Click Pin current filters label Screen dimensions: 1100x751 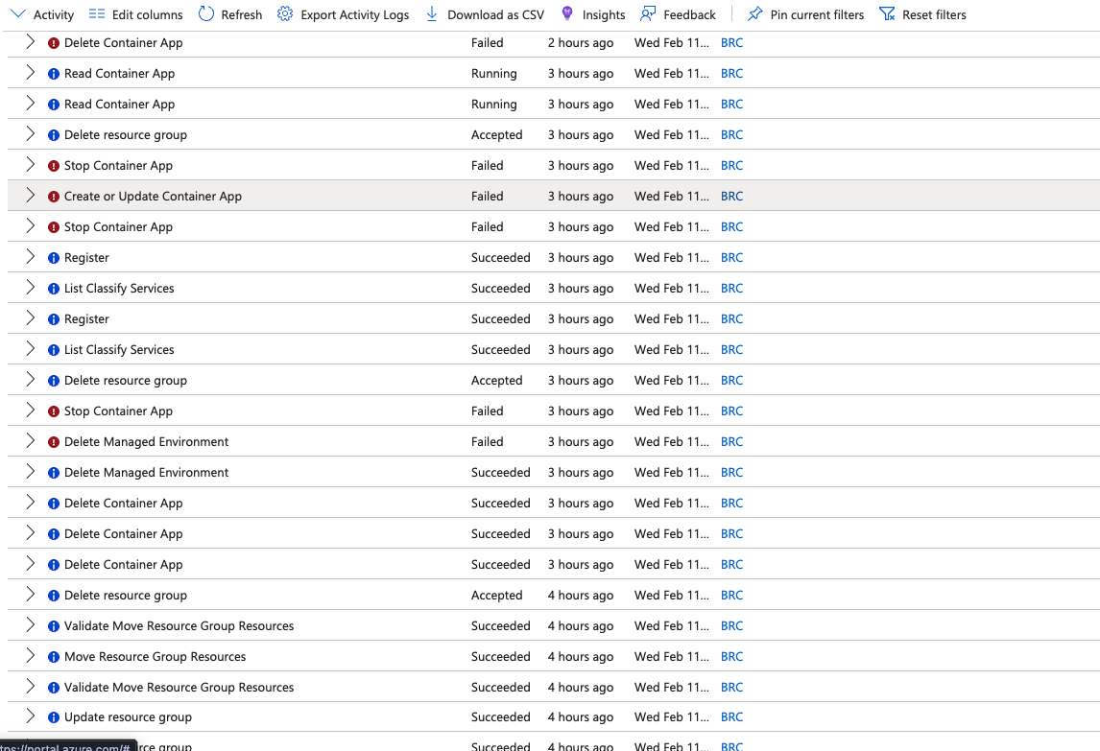pyautogui.click(x=817, y=14)
